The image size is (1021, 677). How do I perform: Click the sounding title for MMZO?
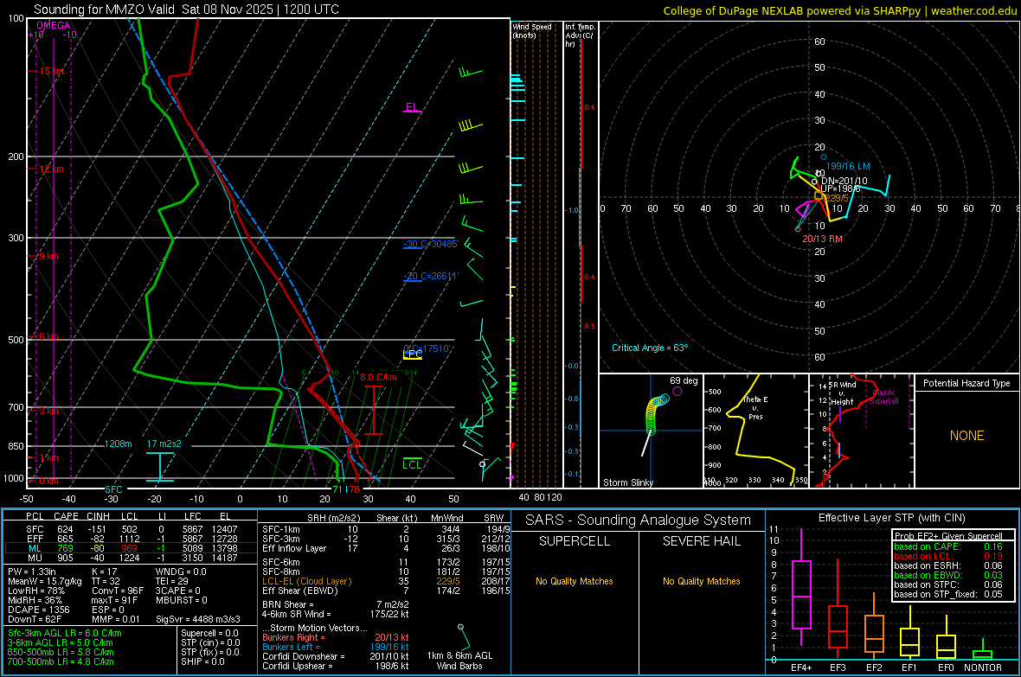click(x=186, y=10)
